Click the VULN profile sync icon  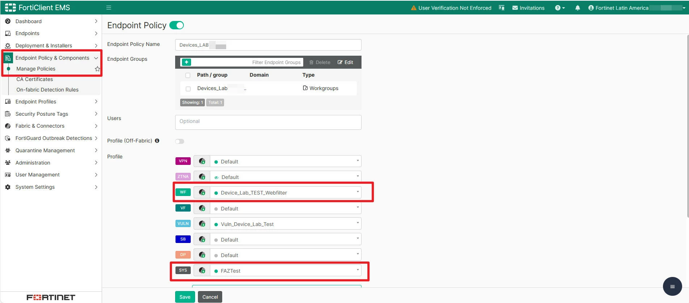(202, 224)
